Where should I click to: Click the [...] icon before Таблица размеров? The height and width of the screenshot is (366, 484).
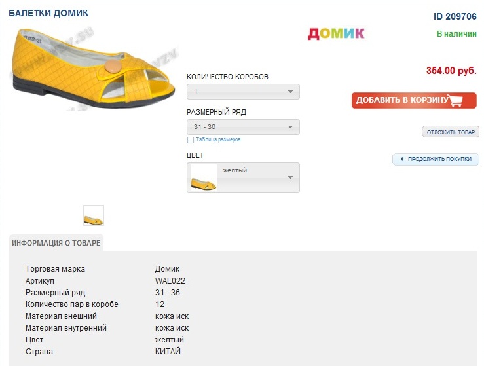click(x=190, y=139)
